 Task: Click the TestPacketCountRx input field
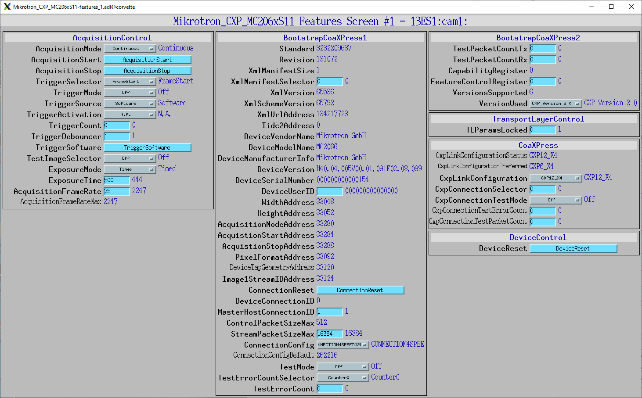543,60
